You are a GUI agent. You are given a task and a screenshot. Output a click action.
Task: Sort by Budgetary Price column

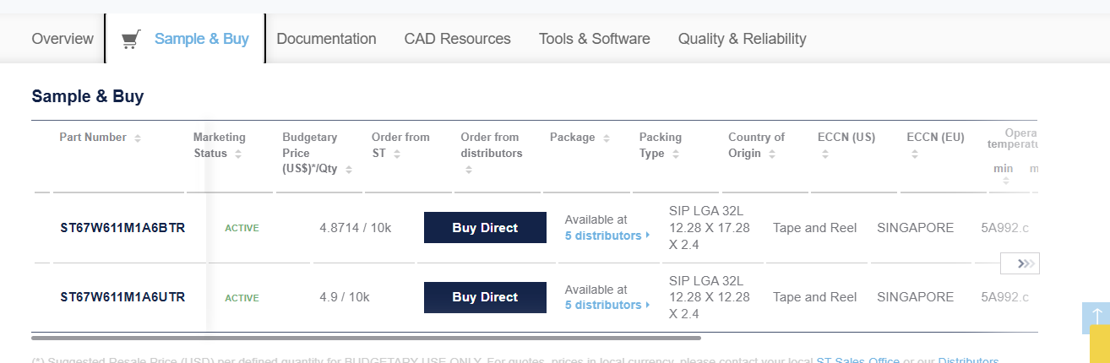pos(349,170)
